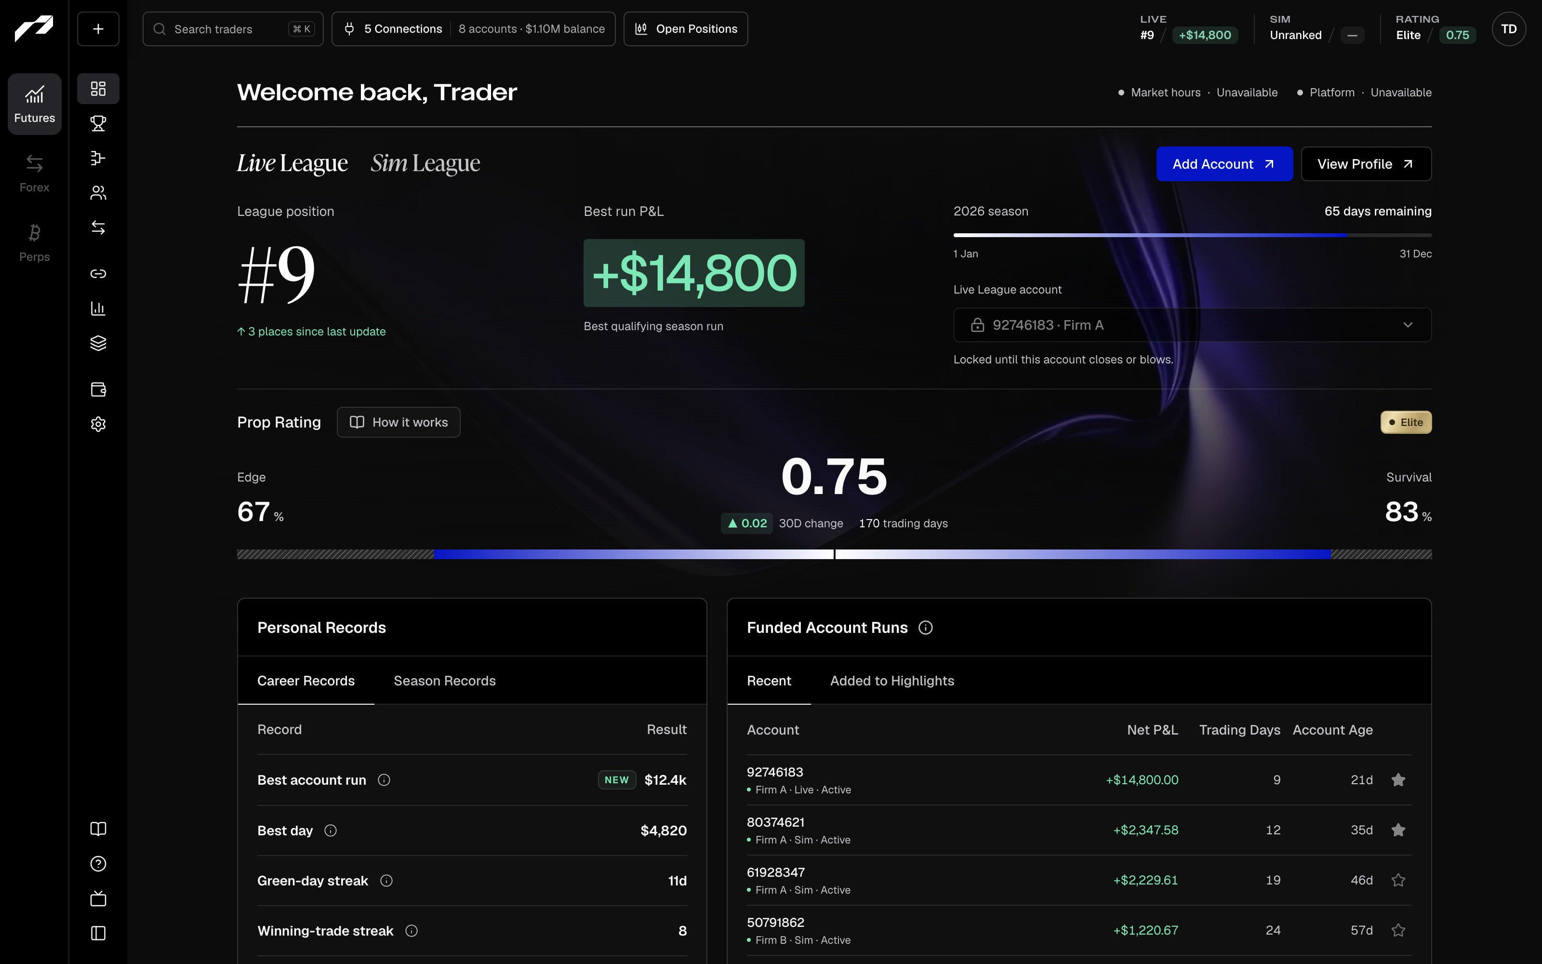The height and width of the screenshot is (964, 1542).
Task: Unstar account 92746183 highlight
Action: tap(1398, 780)
